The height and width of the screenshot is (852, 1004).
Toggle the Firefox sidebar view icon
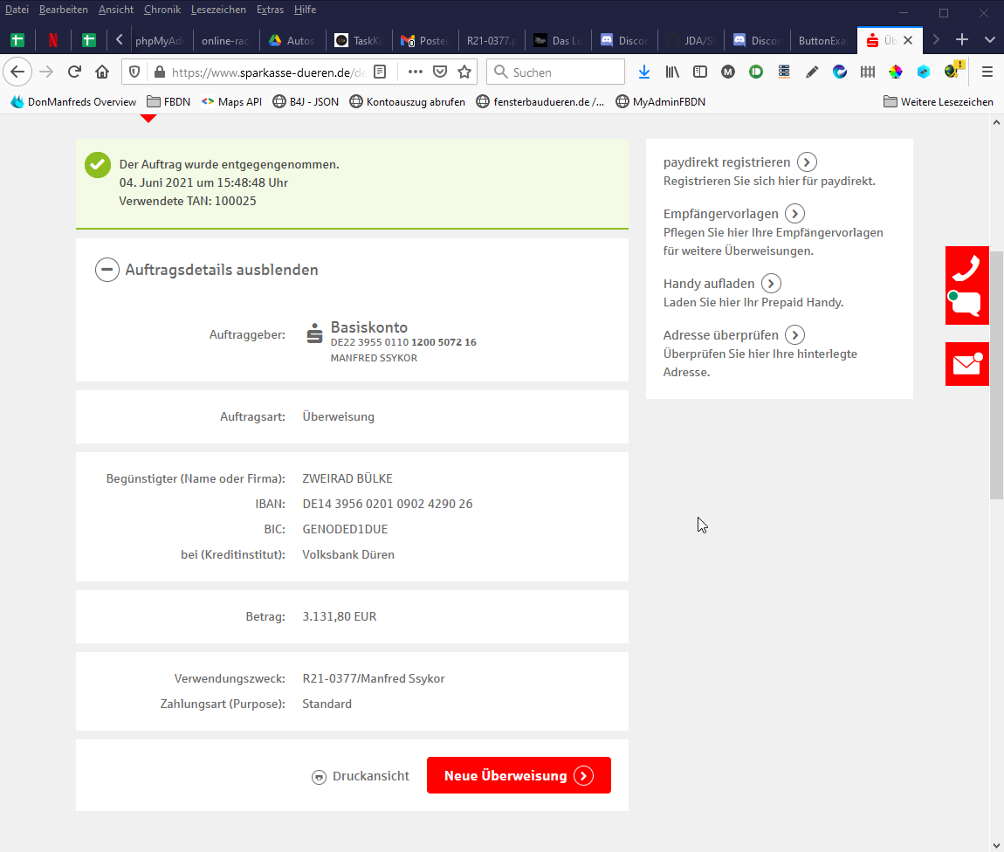(700, 72)
